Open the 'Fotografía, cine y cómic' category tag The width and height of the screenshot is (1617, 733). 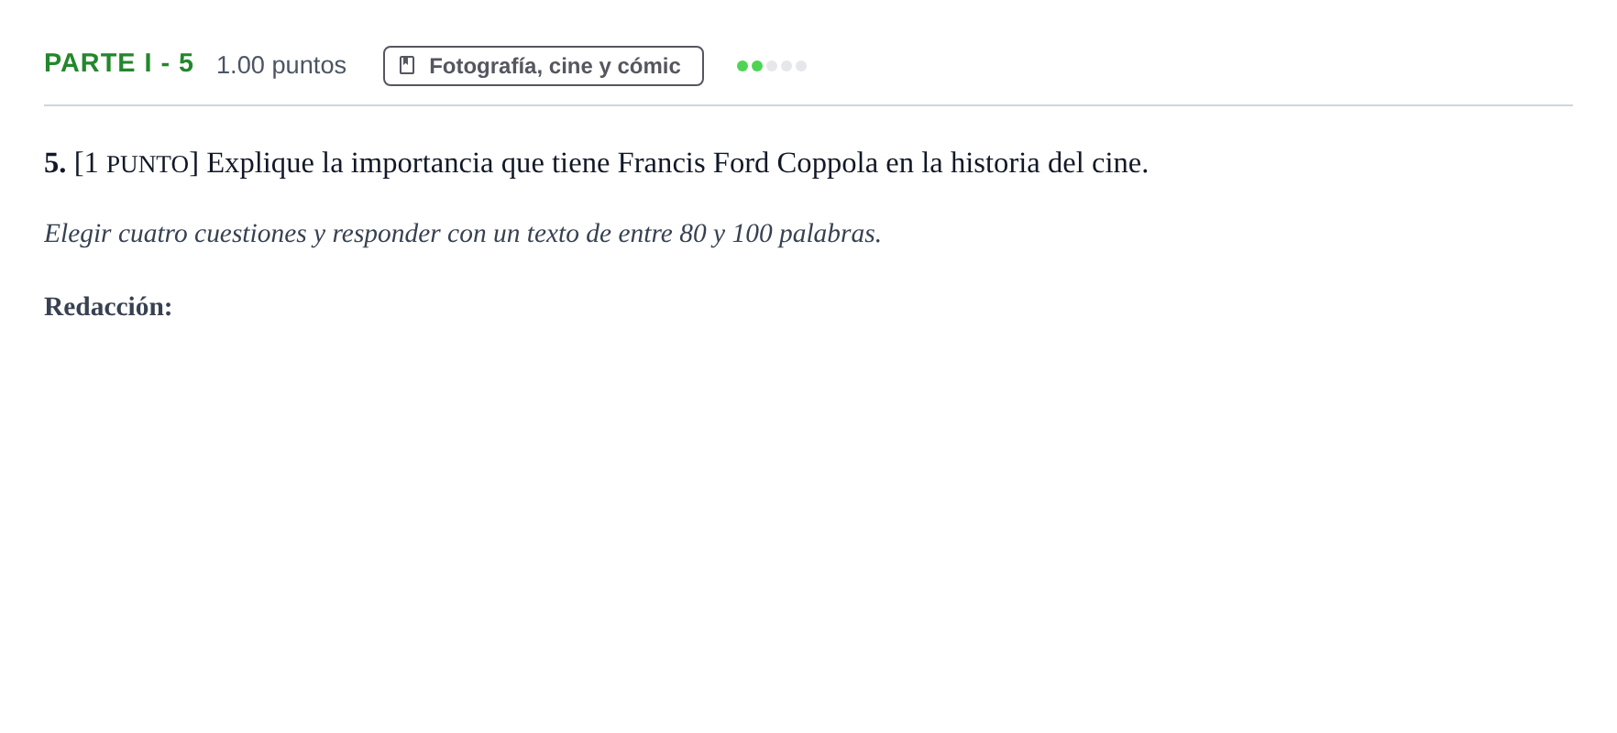544,66
